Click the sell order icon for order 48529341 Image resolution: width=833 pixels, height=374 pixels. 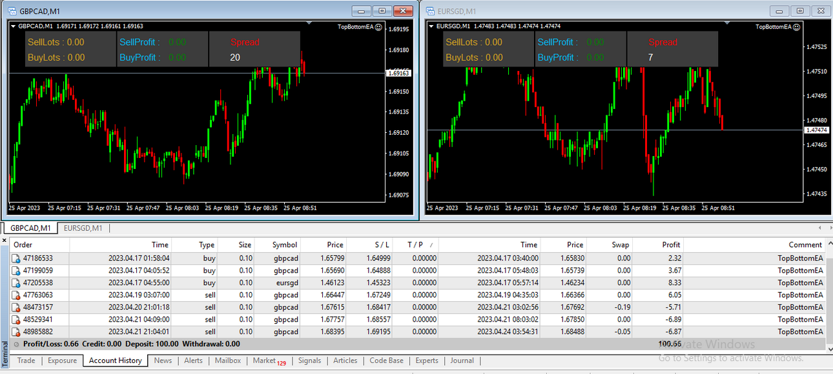click(16, 320)
